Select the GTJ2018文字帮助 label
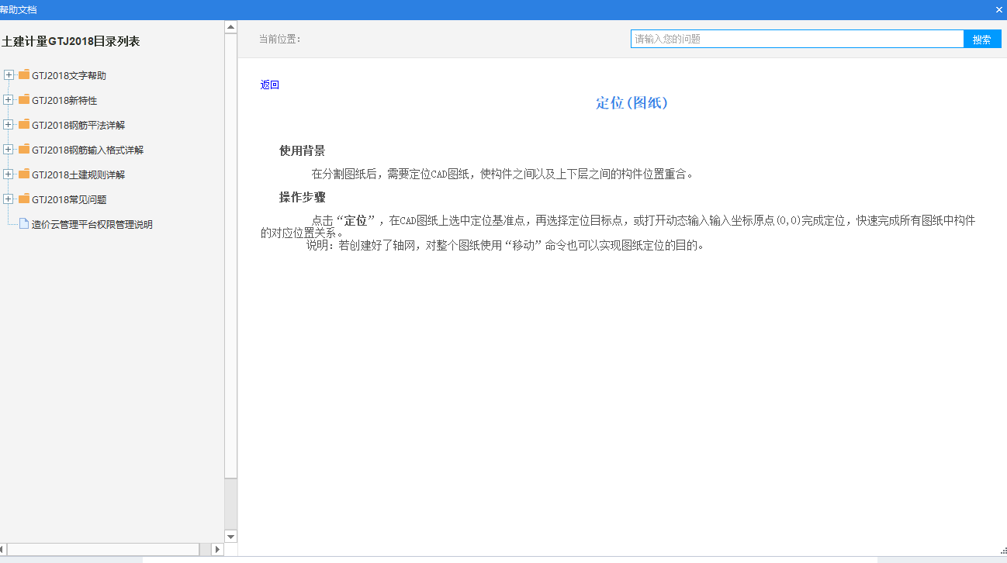Screen dimensions: 1007x563 click(69, 76)
